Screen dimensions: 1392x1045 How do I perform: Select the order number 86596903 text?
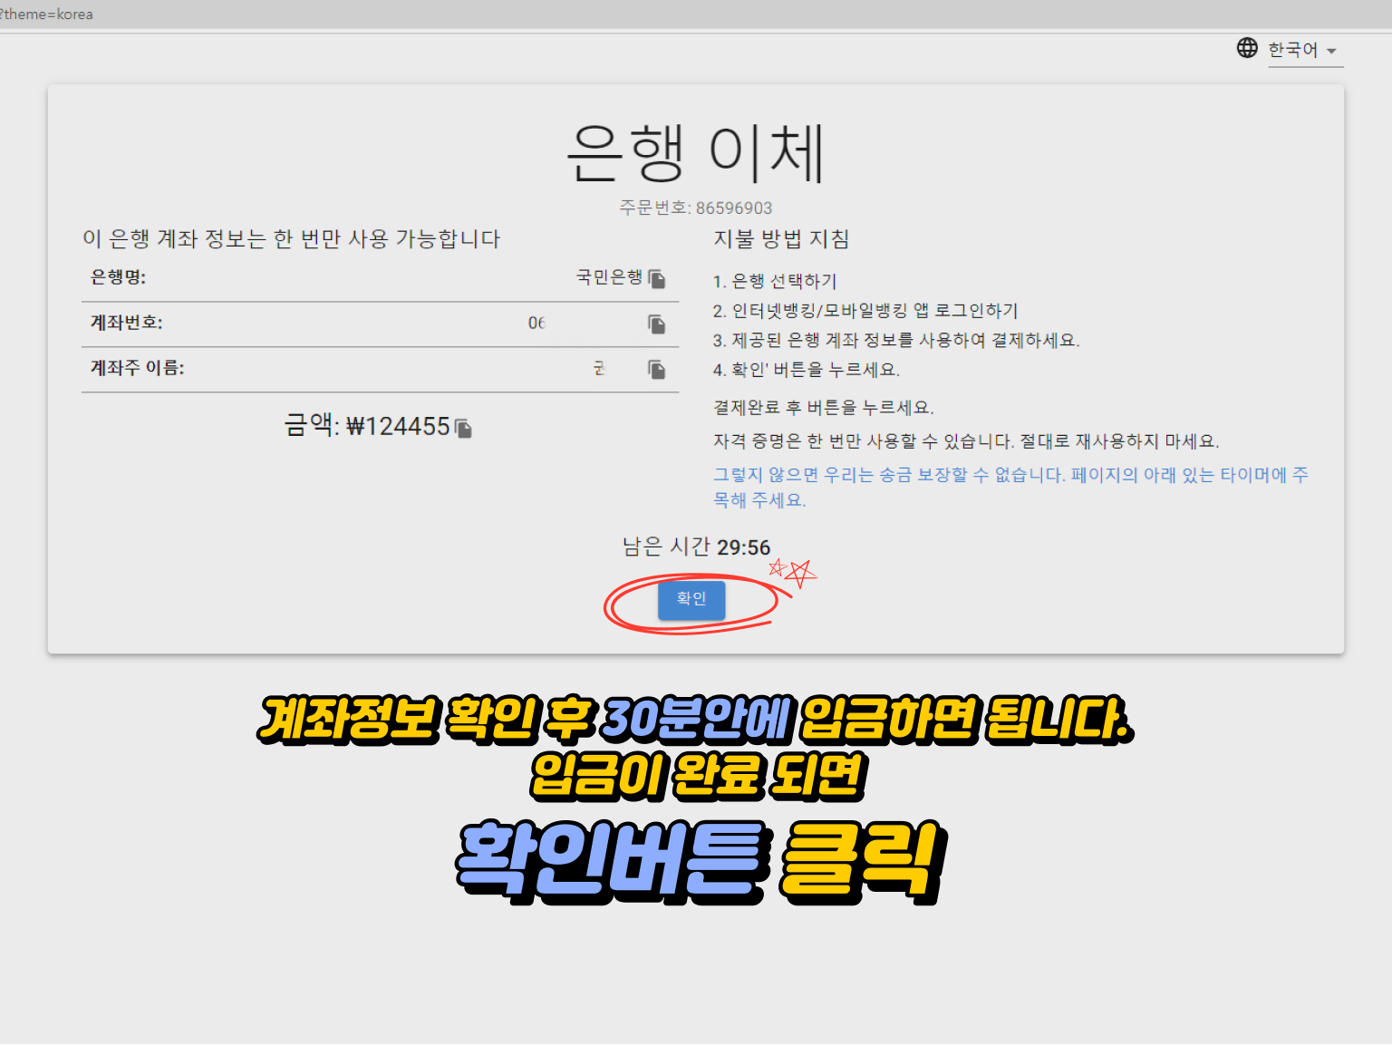[x=695, y=208]
